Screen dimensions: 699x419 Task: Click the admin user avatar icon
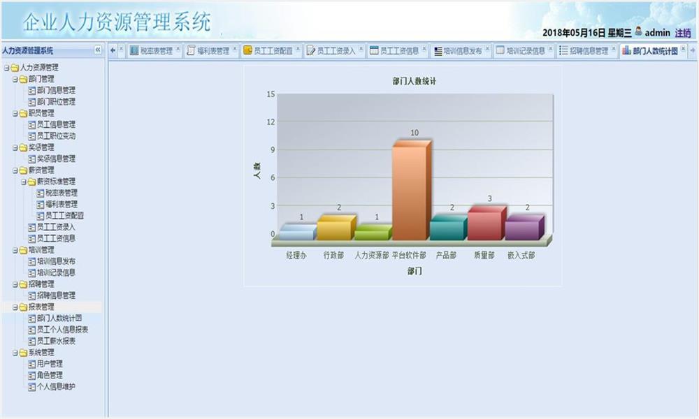[638, 31]
